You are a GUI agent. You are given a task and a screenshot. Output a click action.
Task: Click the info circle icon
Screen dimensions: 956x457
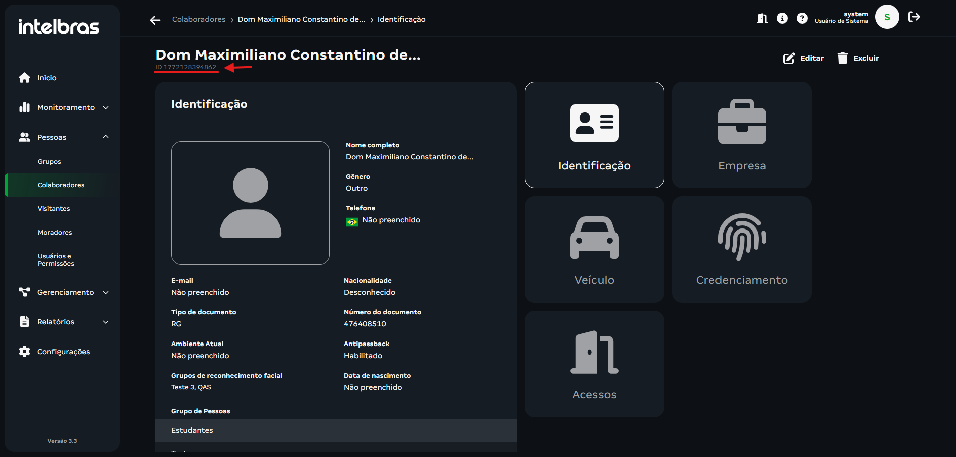[782, 19]
